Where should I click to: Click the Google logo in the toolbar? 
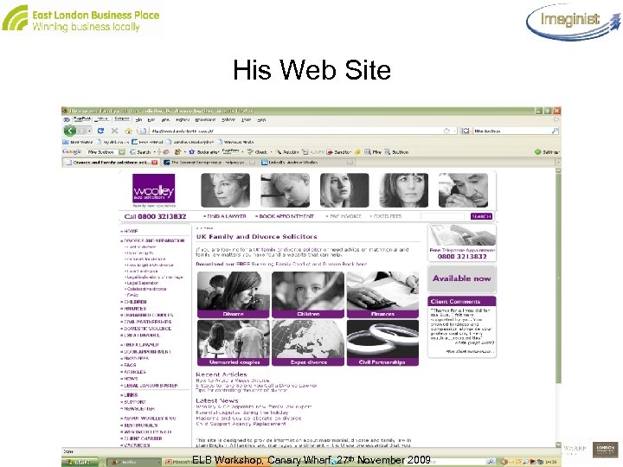pos(72,151)
